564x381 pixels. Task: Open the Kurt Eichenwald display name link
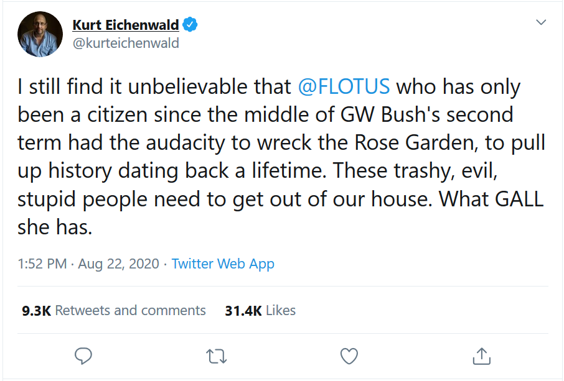coord(126,25)
